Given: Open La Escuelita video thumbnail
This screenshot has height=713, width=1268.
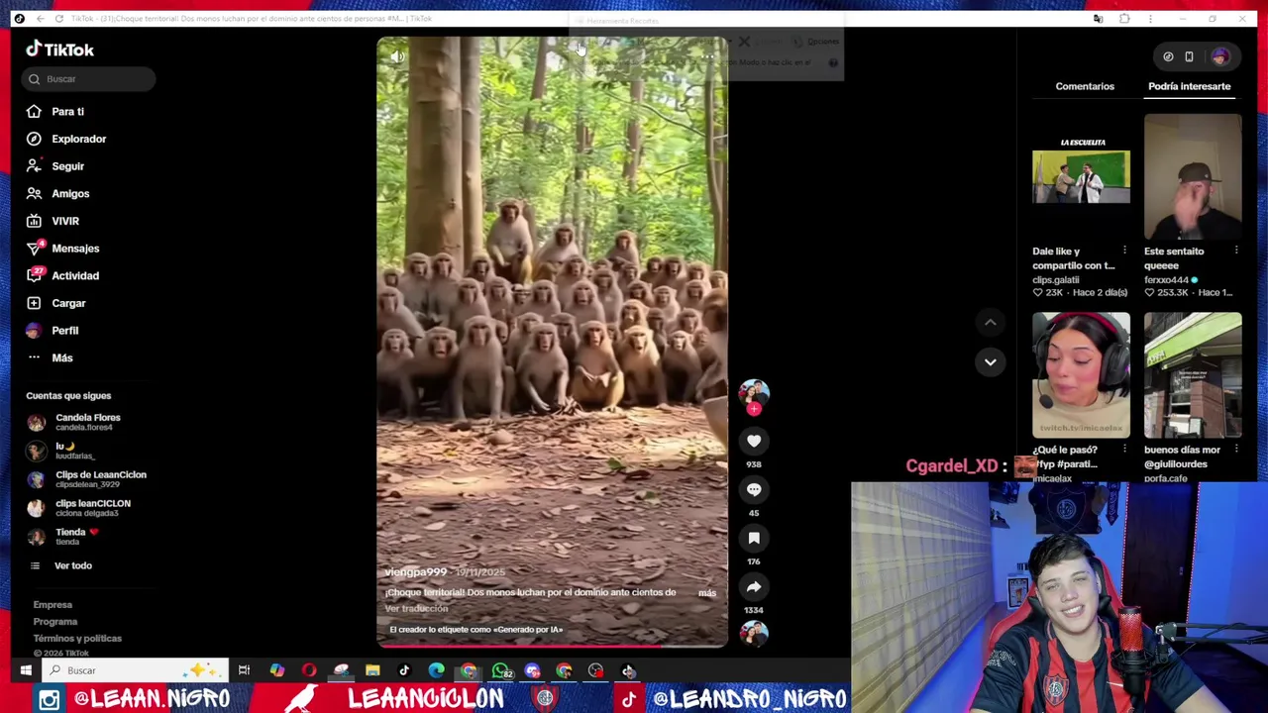Looking at the screenshot, I should pyautogui.click(x=1081, y=177).
